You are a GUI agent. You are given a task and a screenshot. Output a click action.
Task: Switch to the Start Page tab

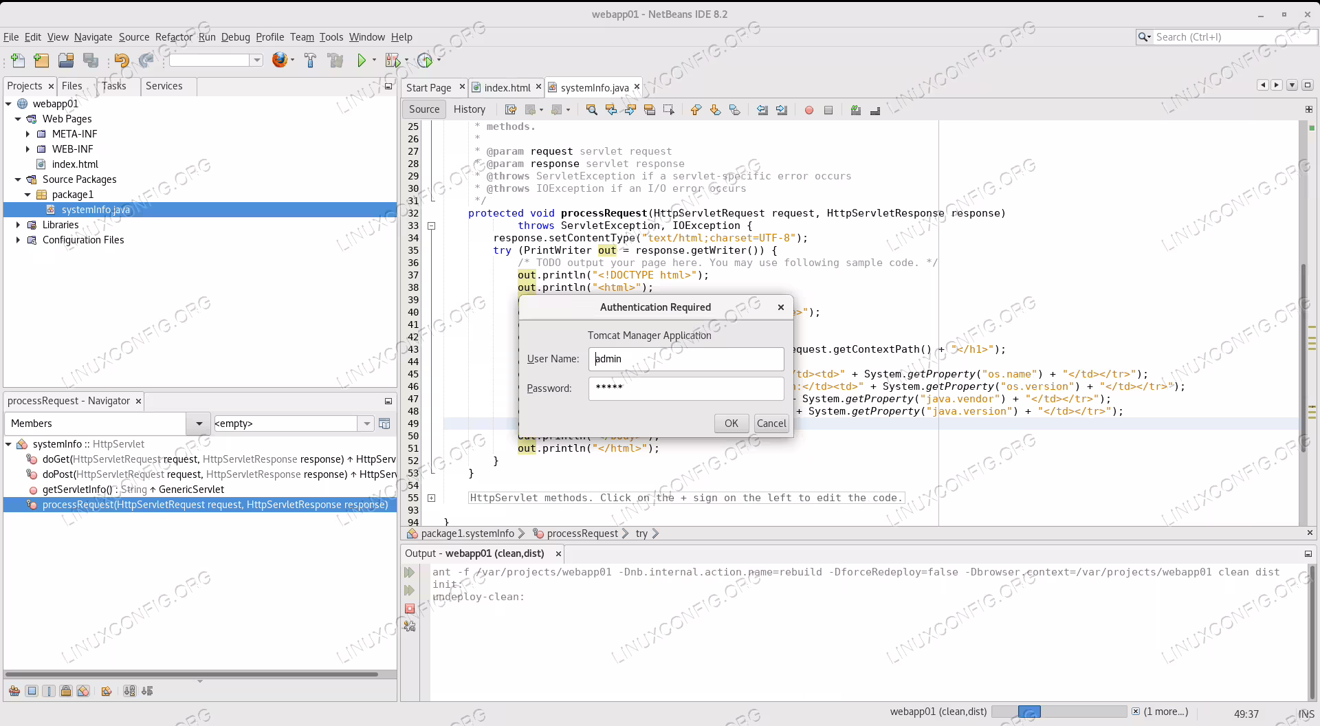click(x=428, y=87)
